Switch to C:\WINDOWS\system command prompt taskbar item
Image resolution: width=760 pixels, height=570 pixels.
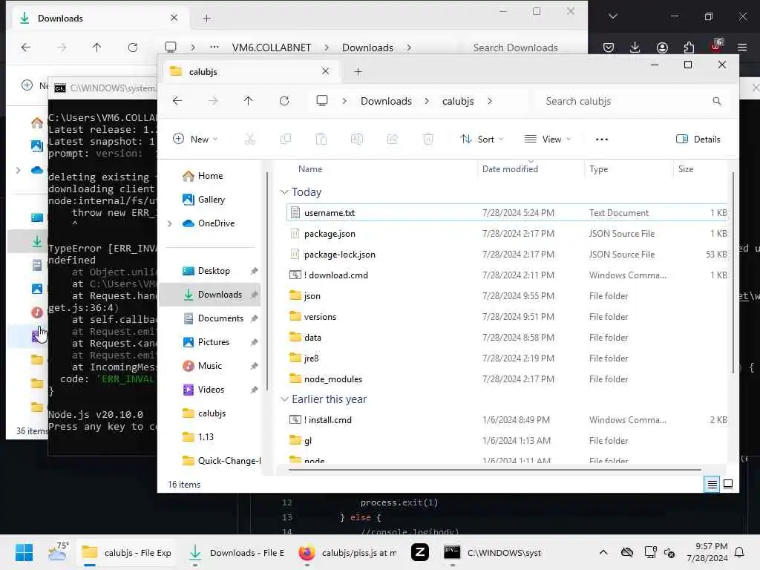(493, 552)
